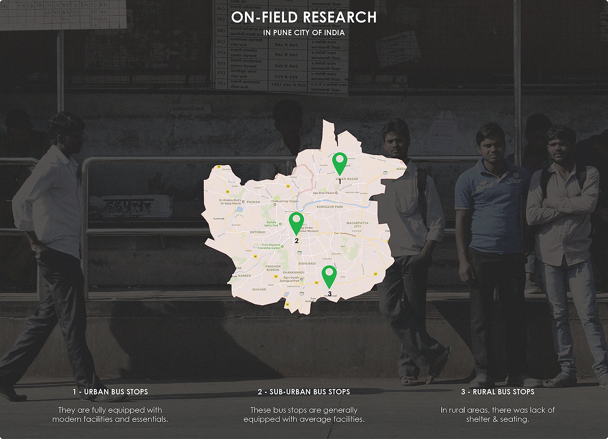608x439 pixels.
Task: Click the "Pune - Pandharpur Road" map label
Action: (x=345, y=235)
